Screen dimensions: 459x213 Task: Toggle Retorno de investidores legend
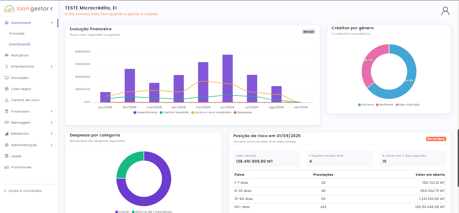152,212
